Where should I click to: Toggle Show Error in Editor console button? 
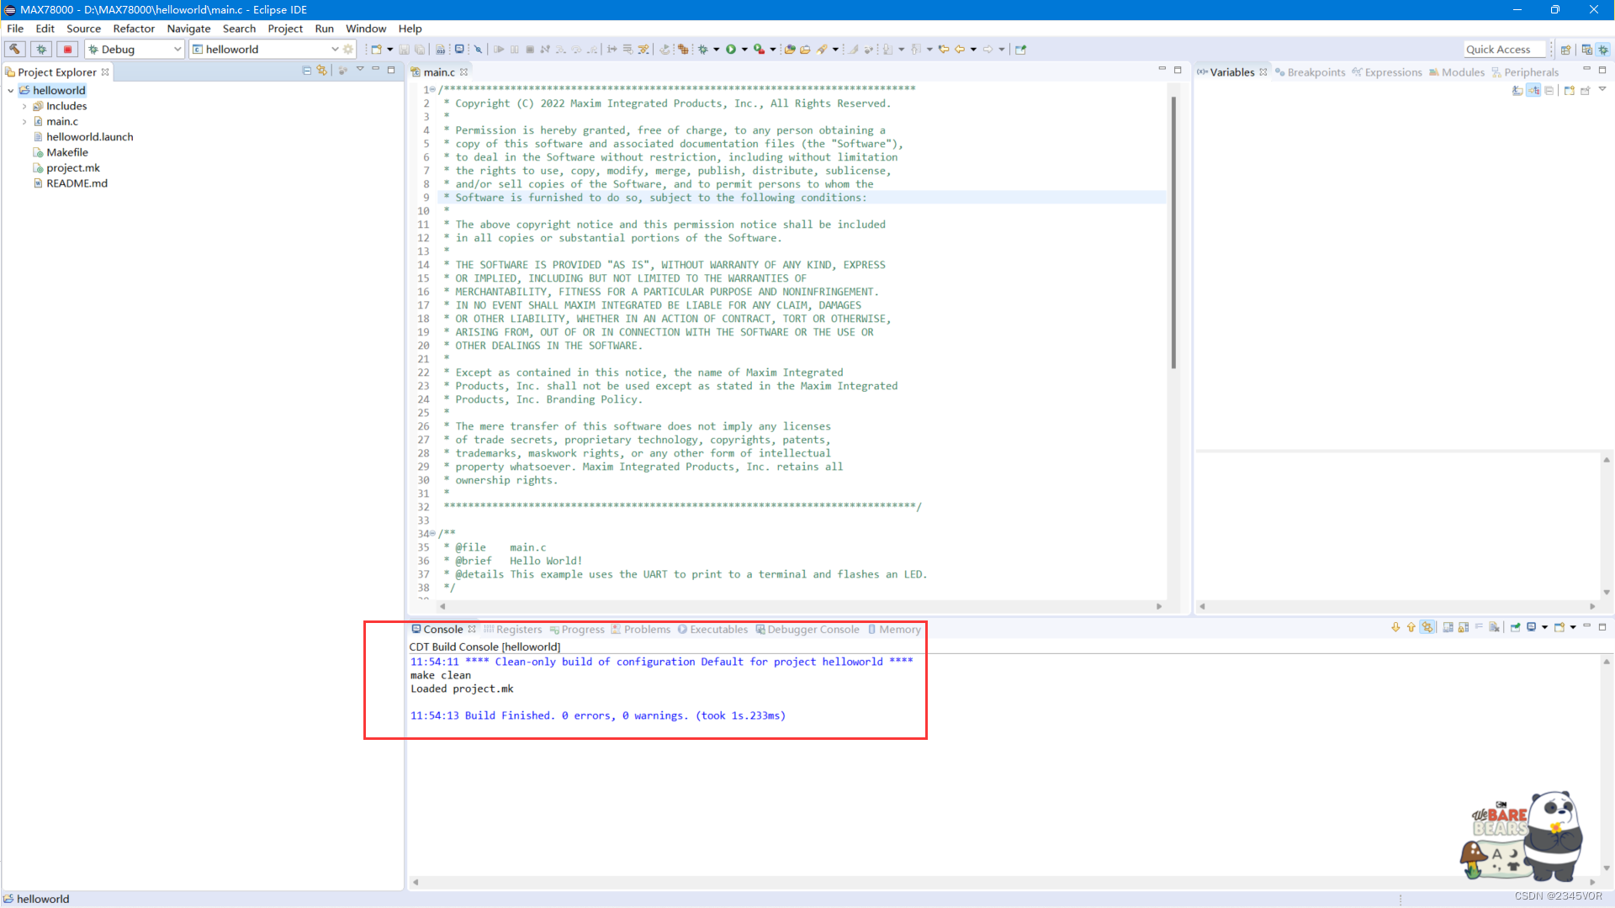point(1427,627)
